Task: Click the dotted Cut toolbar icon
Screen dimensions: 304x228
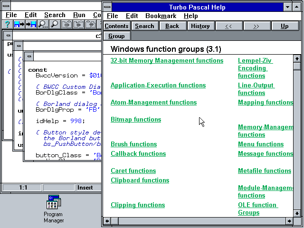Action: [x=66, y=24]
